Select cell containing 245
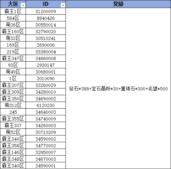 13,112
